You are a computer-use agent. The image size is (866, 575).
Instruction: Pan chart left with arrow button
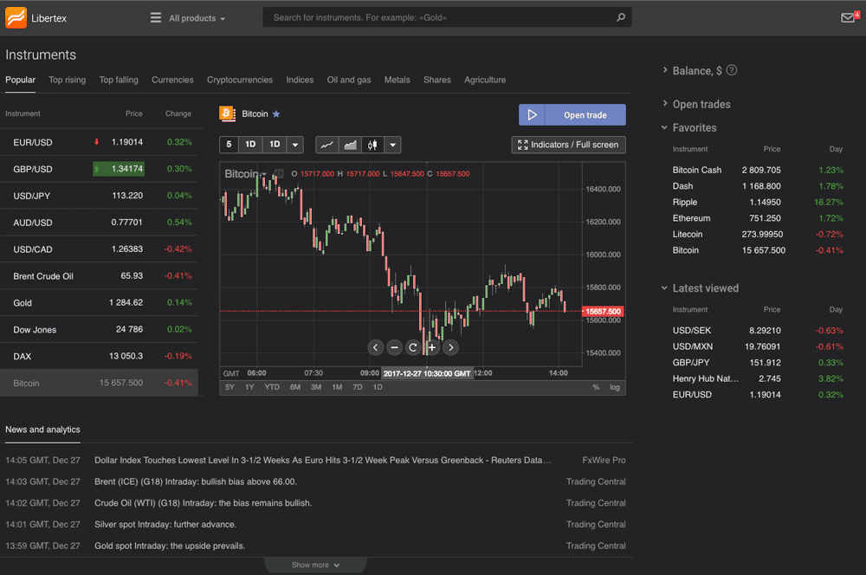coord(376,347)
